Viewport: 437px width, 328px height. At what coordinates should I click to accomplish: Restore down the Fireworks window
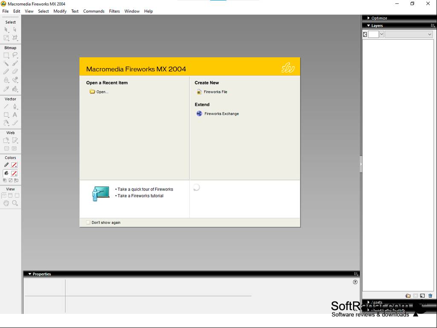tap(412, 4)
